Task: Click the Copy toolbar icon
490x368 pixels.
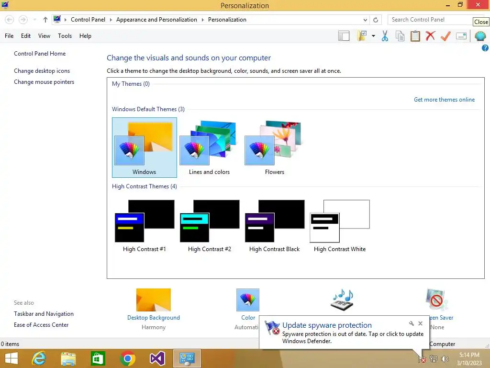Action: [400, 36]
